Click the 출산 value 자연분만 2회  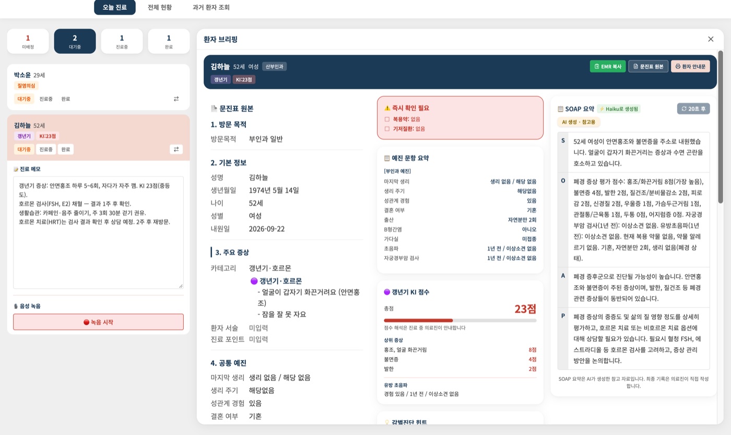click(522, 220)
